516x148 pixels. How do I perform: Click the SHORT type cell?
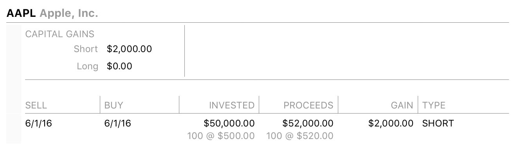(x=438, y=124)
